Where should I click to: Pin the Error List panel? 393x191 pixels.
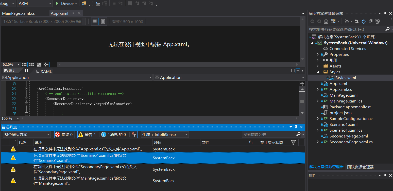296,127
